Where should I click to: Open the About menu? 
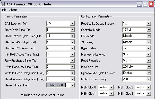pyautogui.click(x=13, y=10)
